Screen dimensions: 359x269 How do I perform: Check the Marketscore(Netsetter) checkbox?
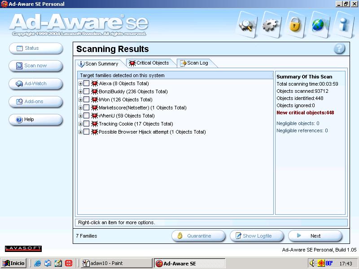tap(86, 107)
